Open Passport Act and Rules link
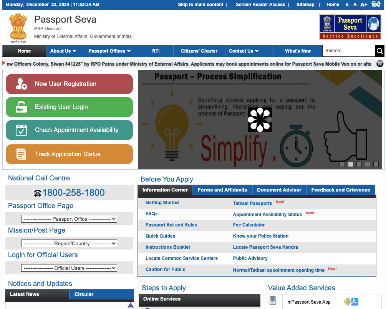Viewport: 386px width, 309px height. click(x=171, y=225)
